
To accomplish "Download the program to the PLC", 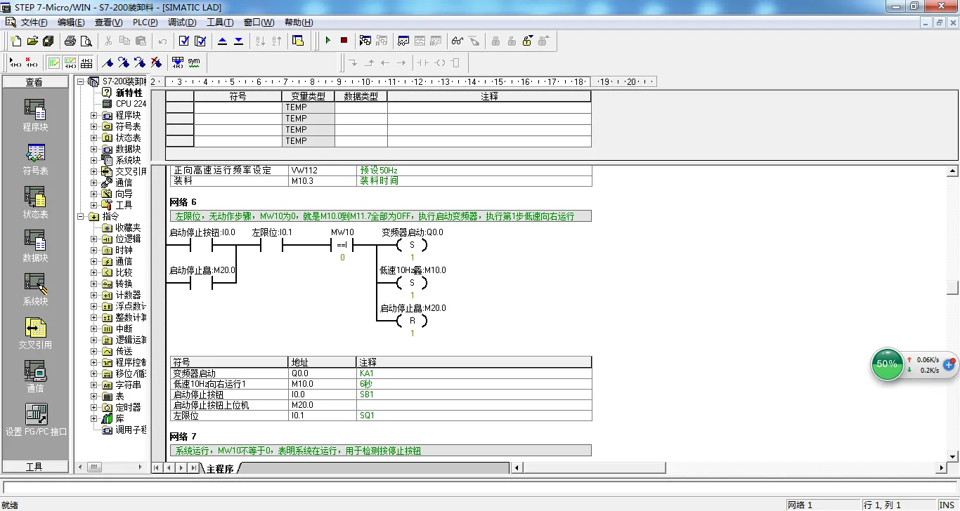I will (239, 41).
